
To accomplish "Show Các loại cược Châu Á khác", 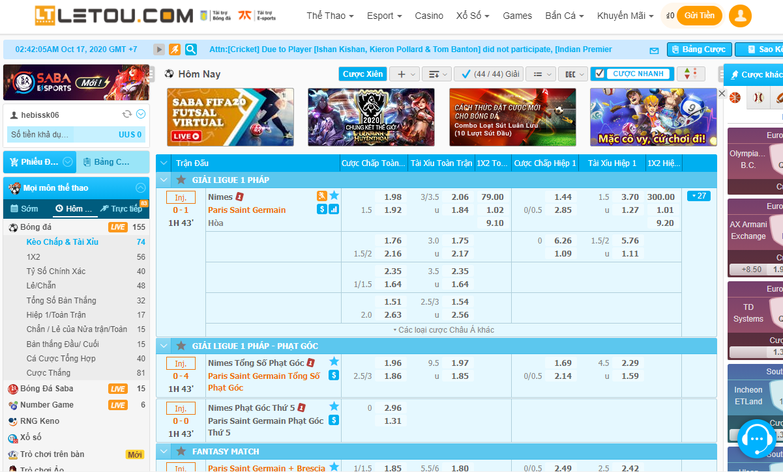I will coord(443,330).
